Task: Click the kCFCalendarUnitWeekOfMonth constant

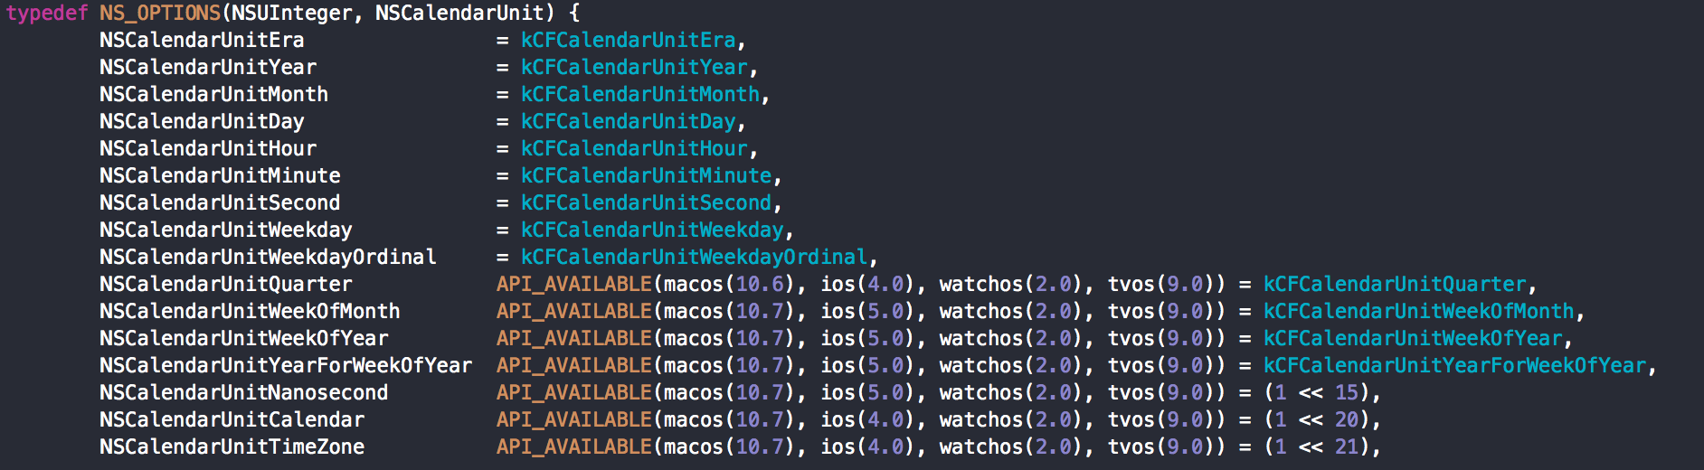Action: click(x=1418, y=311)
